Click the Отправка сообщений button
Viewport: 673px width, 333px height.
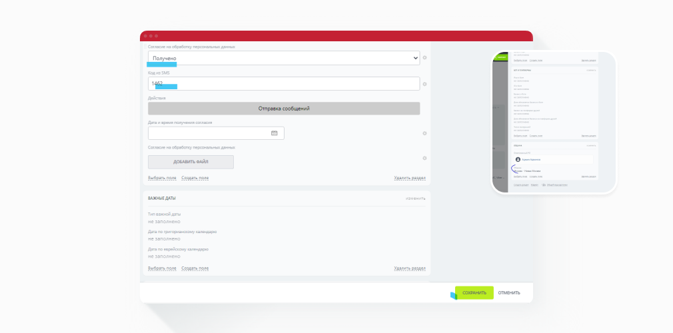click(284, 109)
